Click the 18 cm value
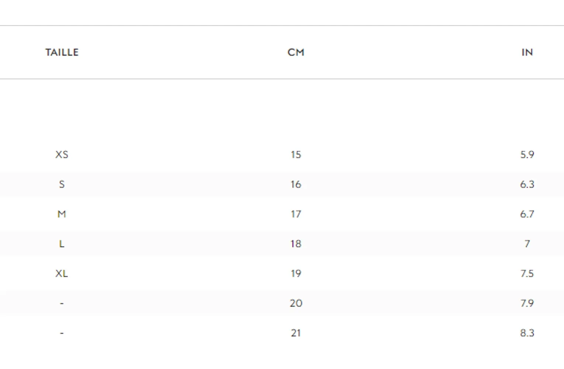Image resolution: width=564 pixels, height=369 pixels. click(296, 244)
